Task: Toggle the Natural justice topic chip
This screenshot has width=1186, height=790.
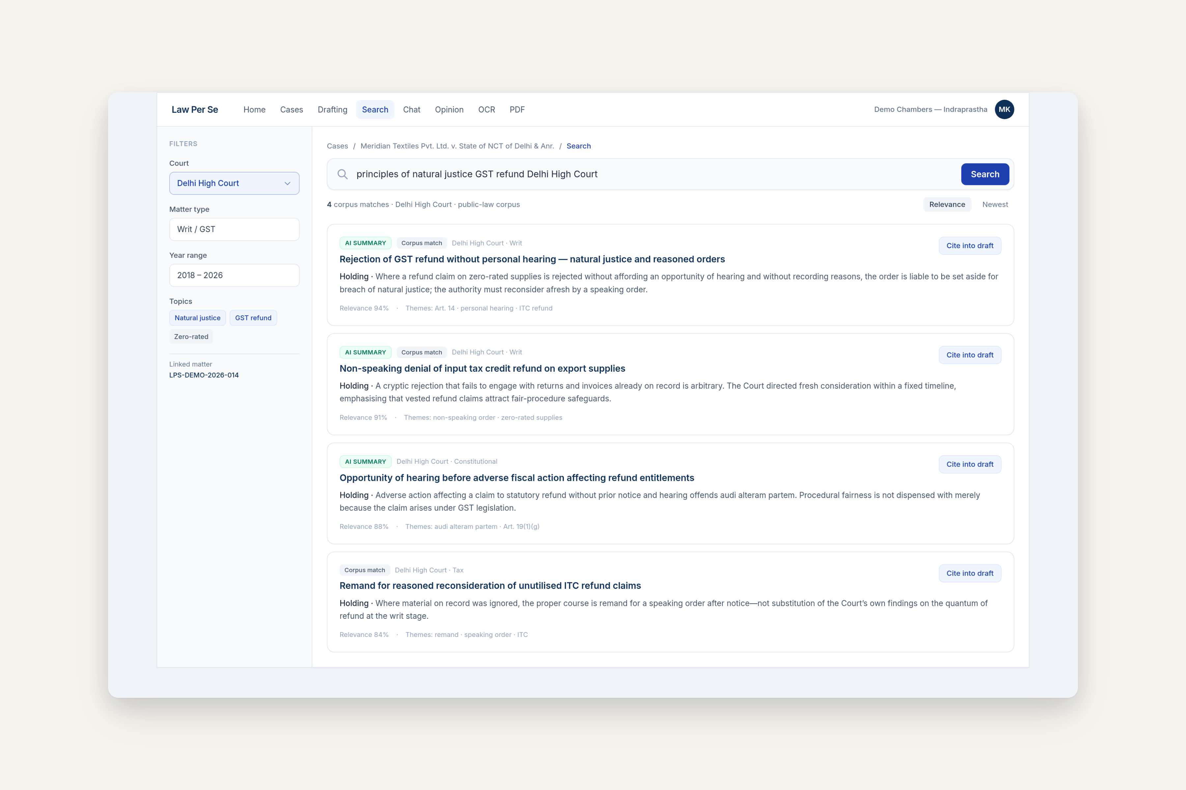Action: pos(197,318)
